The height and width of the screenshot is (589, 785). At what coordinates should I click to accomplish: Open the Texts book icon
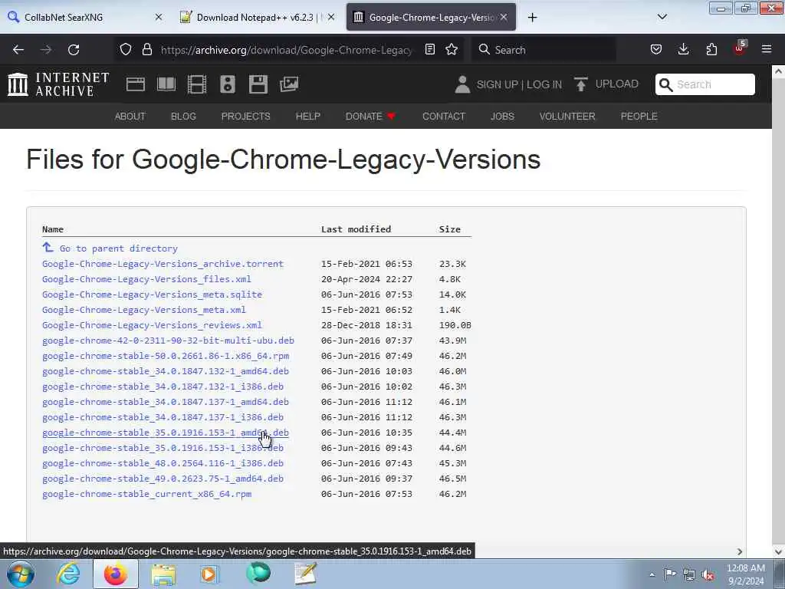166,84
